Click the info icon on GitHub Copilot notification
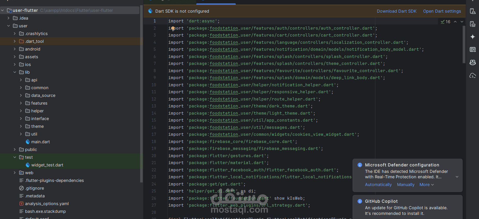The height and width of the screenshot is (219, 479). pyautogui.click(x=360, y=201)
